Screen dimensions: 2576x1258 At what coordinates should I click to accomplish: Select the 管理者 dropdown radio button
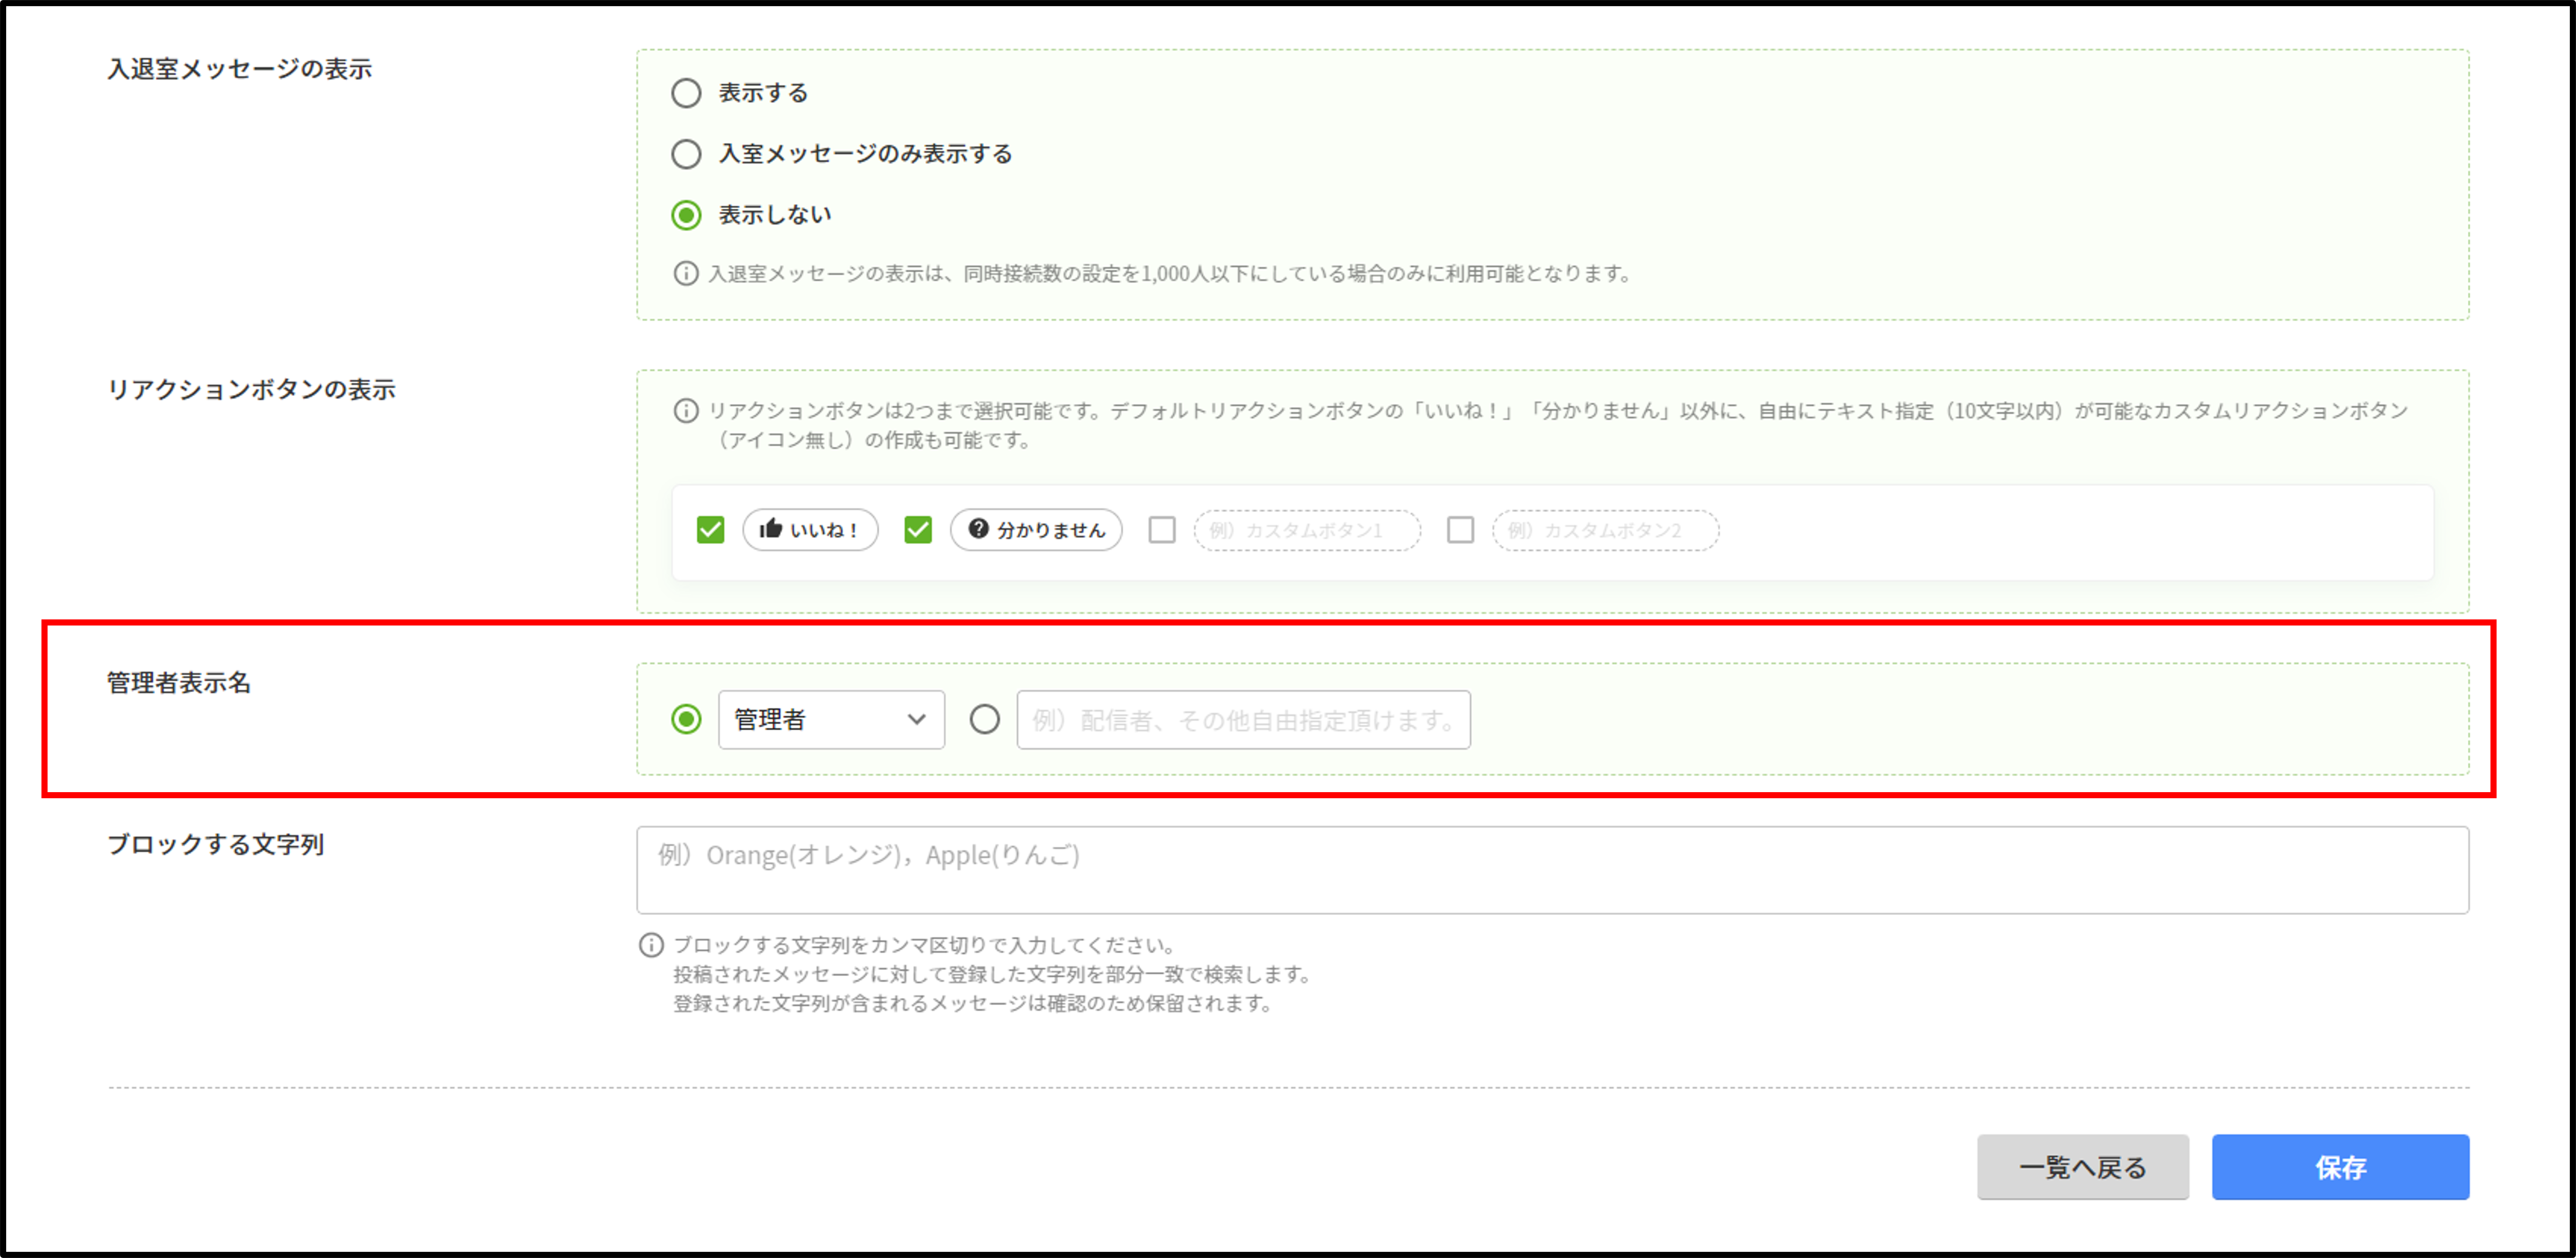[x=686, y=719]
